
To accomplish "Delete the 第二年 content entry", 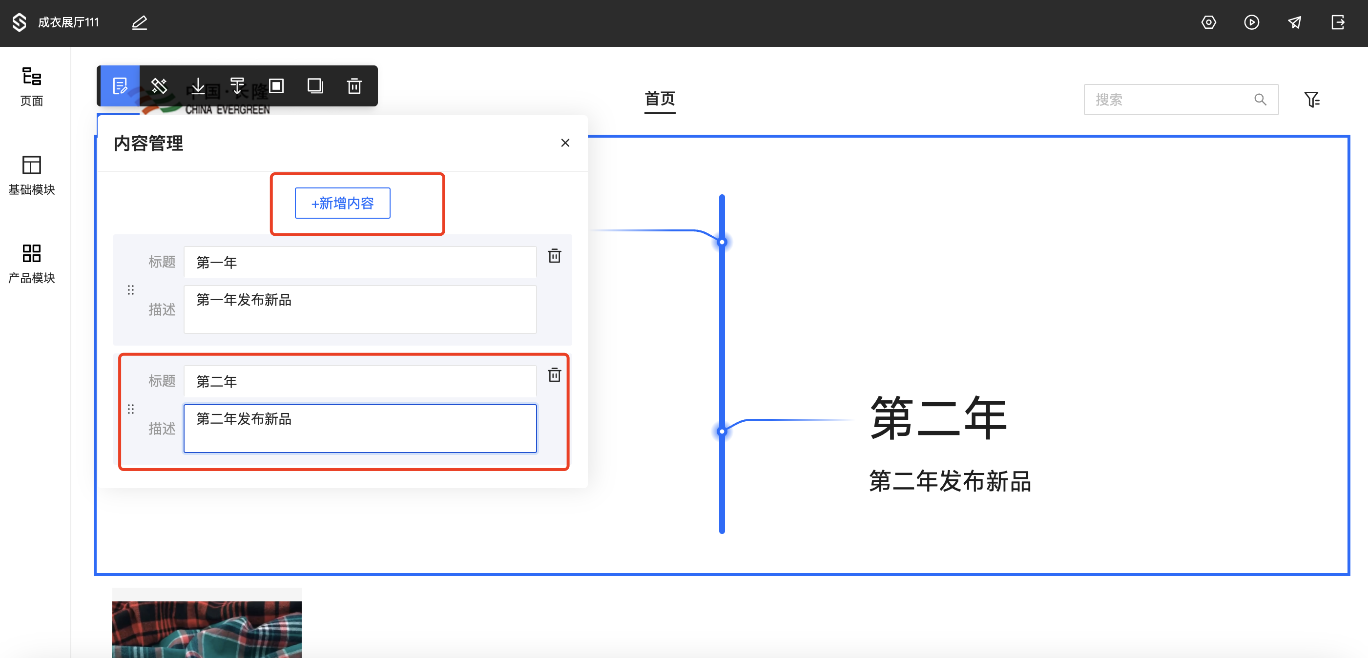I will tap(554, 375).
